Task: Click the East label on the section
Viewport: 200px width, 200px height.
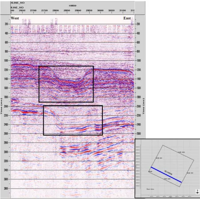Action: 127,18
